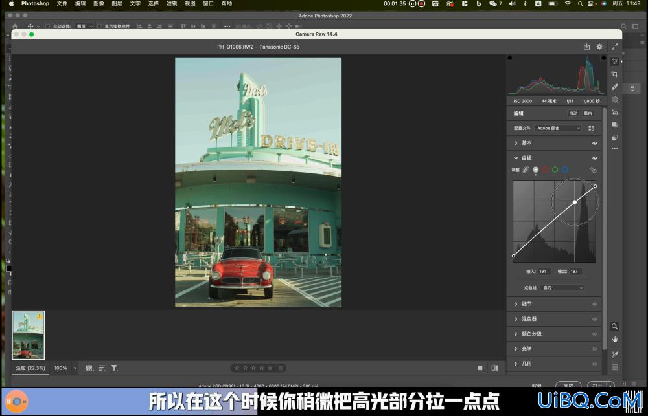
Task: Toggle highlight clipping warning in histogram
Action: pos(604,58)
